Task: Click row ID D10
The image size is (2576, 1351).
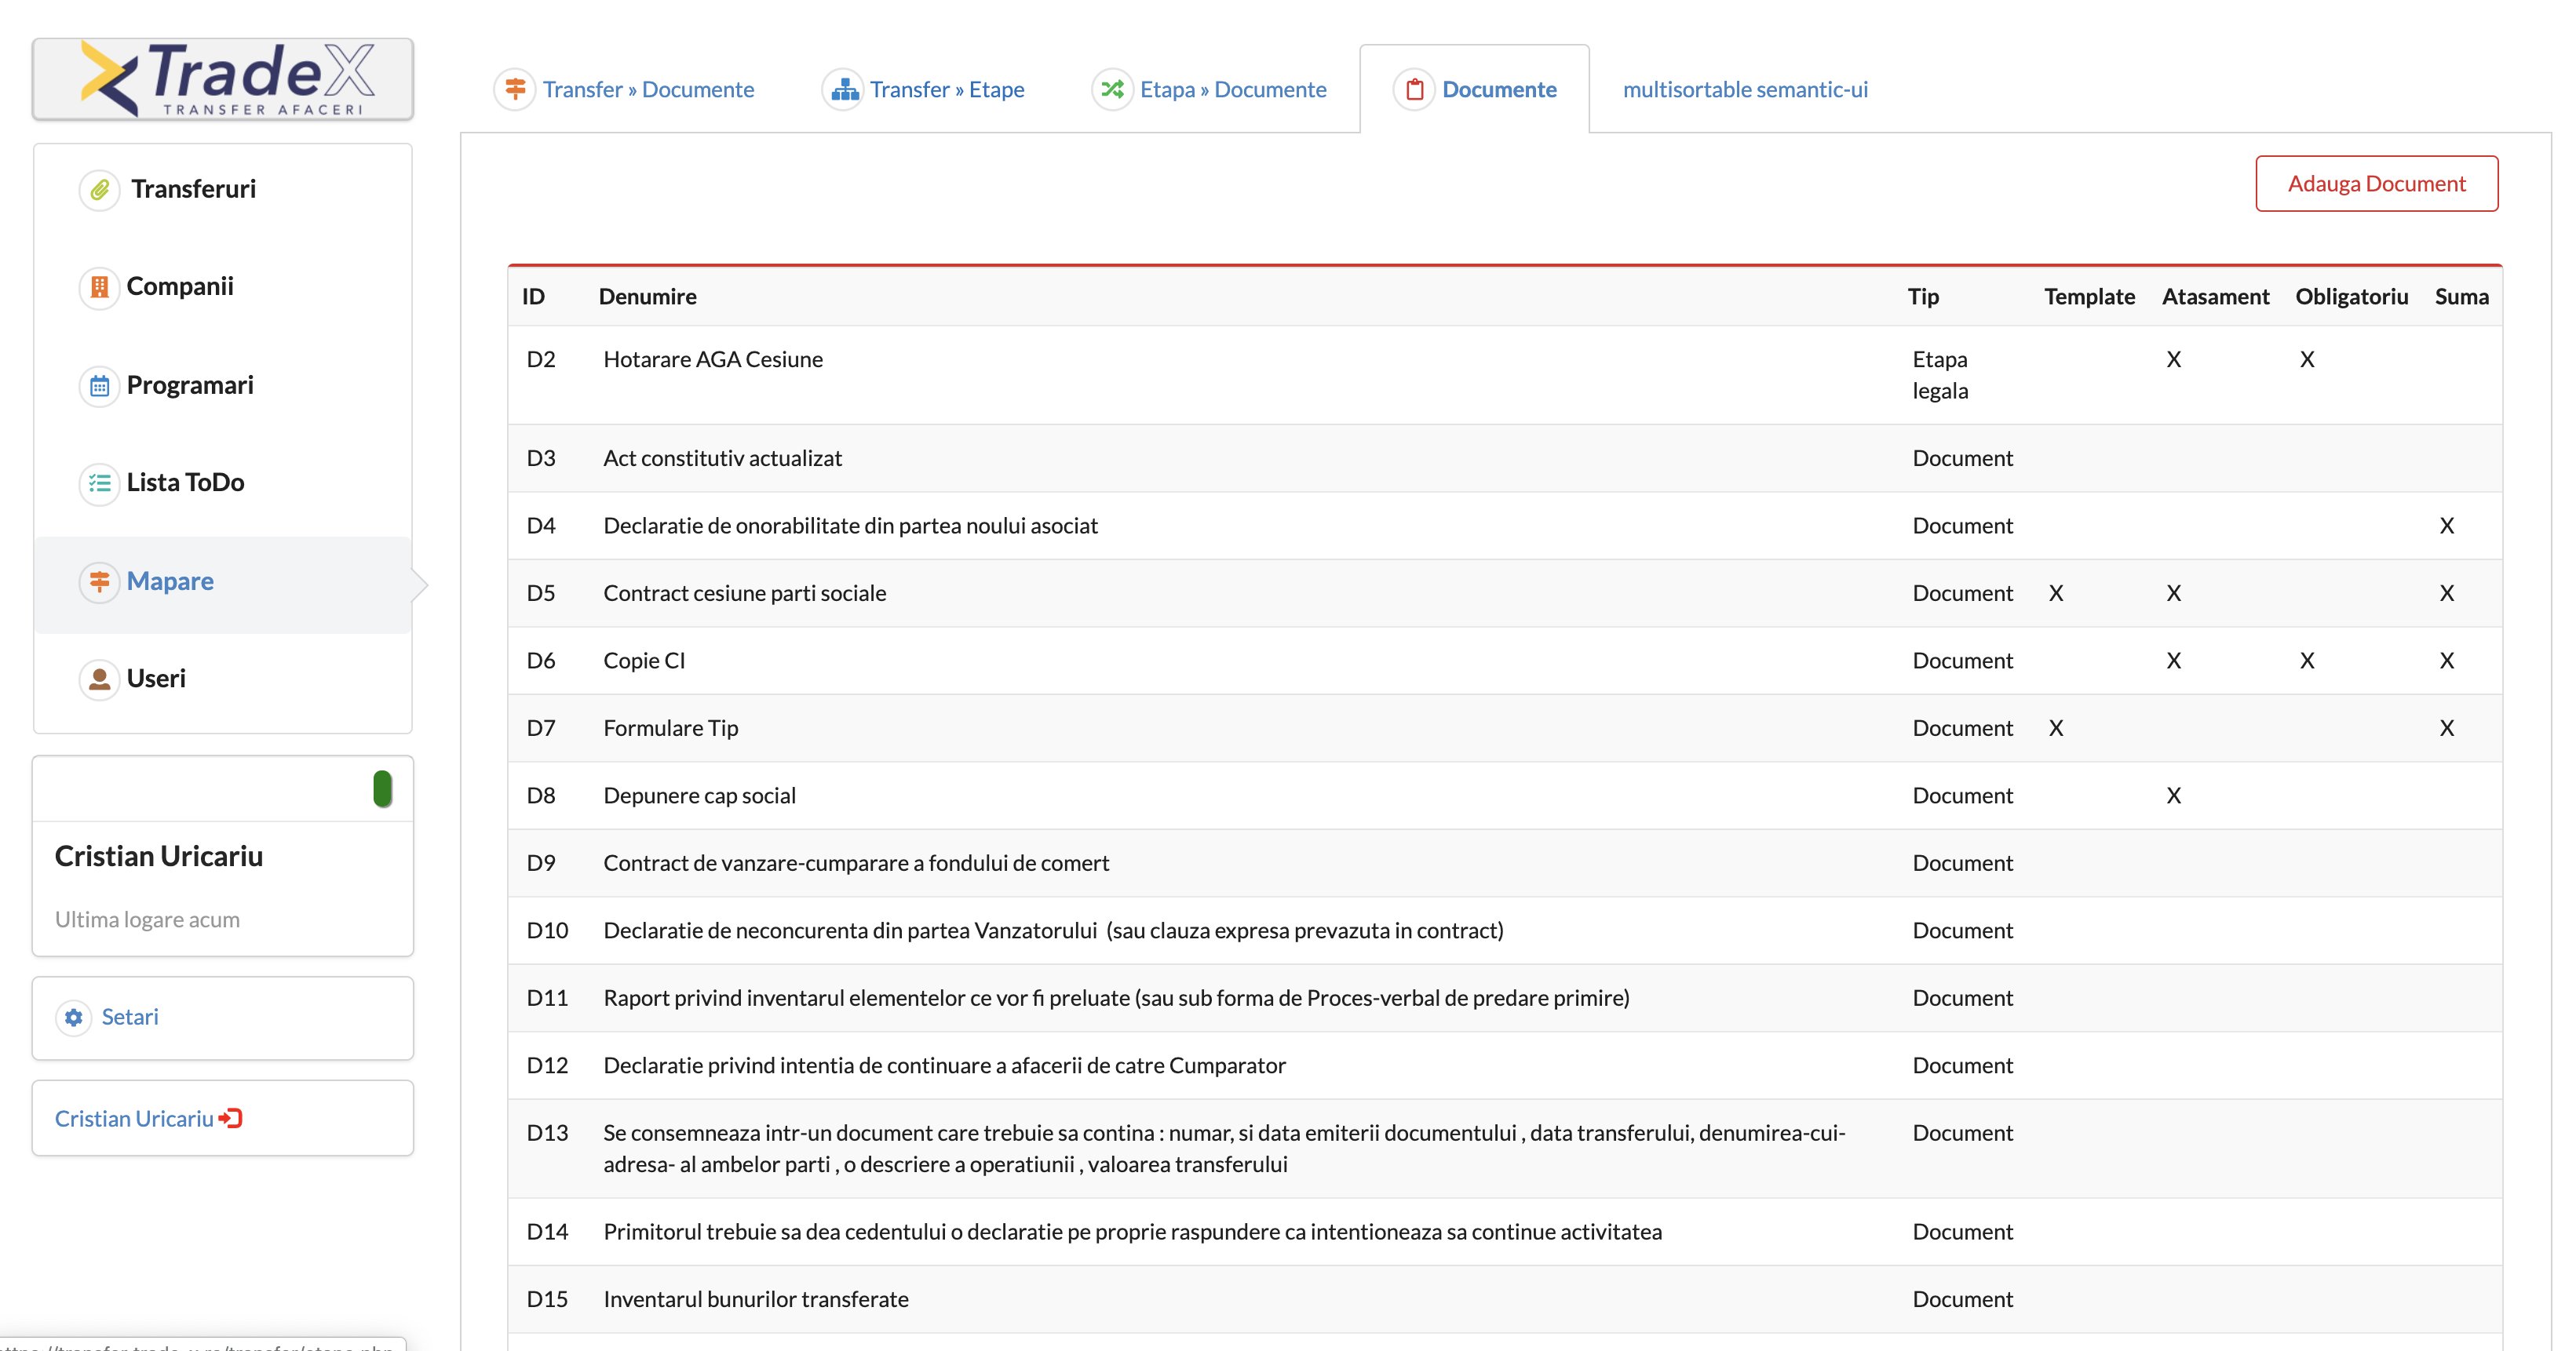Action: coord(547,931)
